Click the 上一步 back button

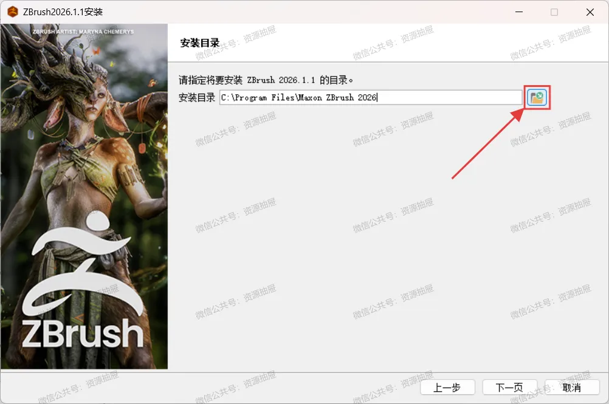pos(447,388)
